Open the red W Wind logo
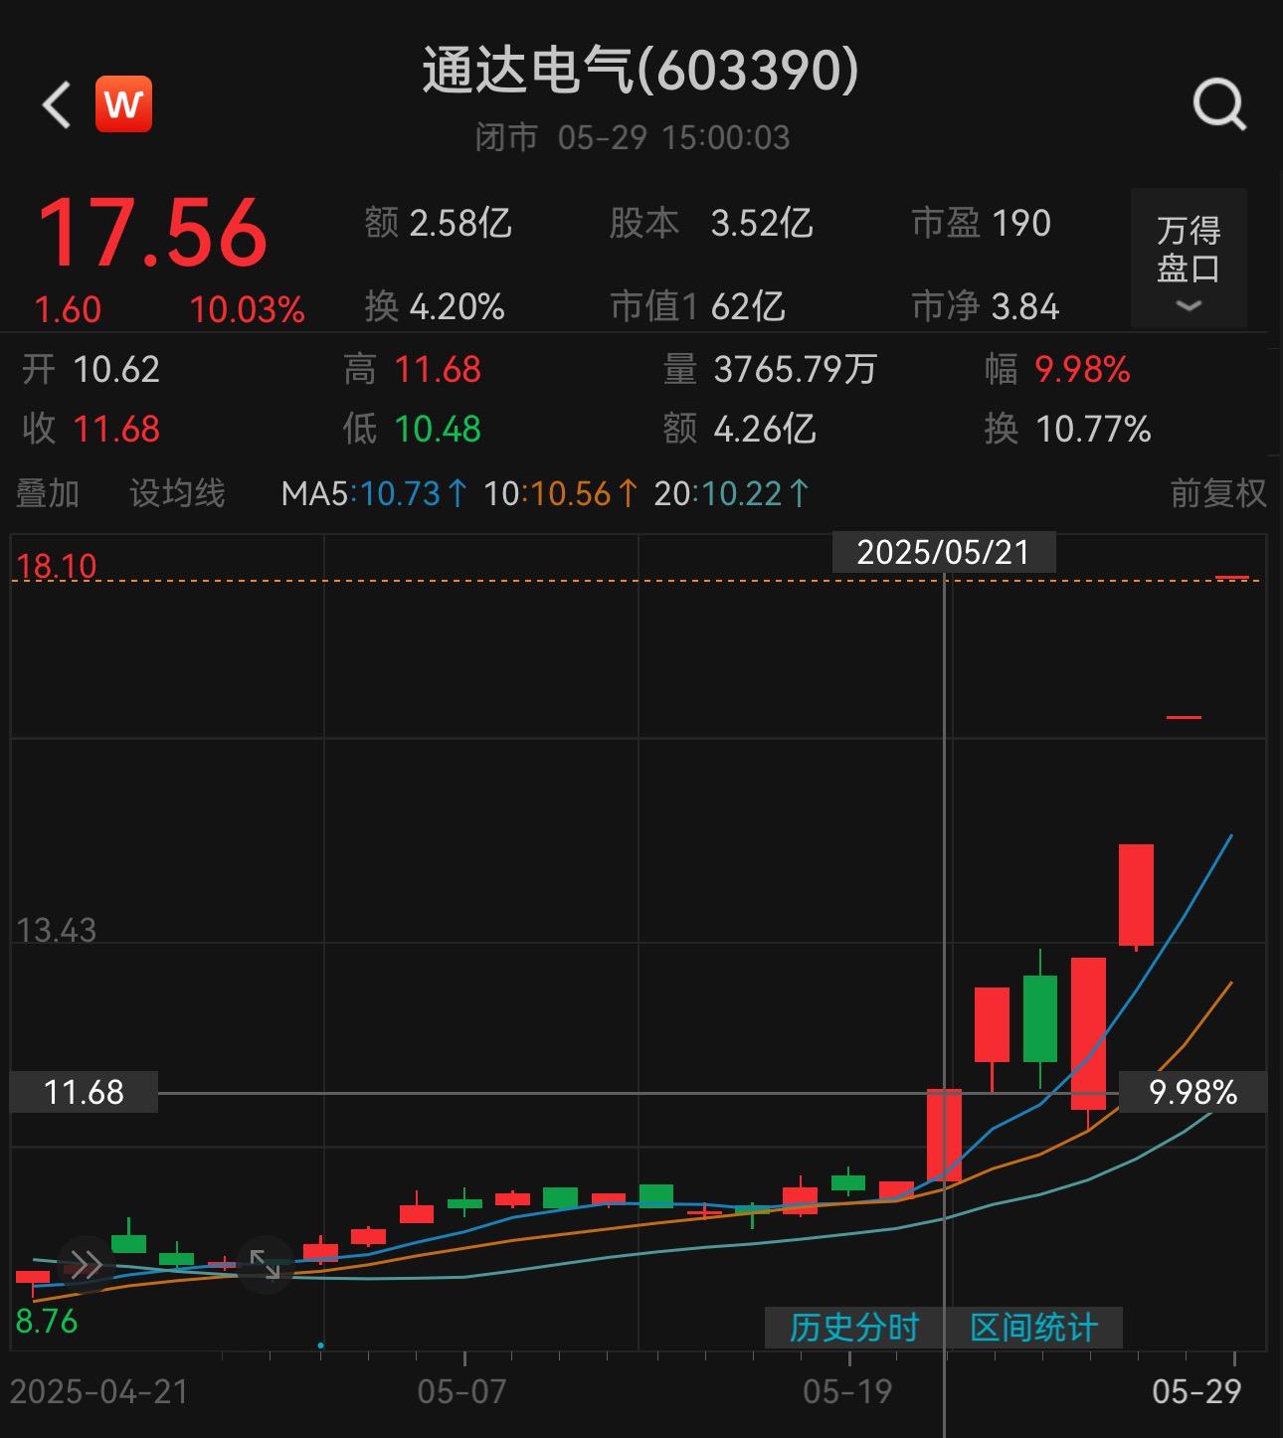The width and height of the screenshot is (1283, 1438). point(123,104)
